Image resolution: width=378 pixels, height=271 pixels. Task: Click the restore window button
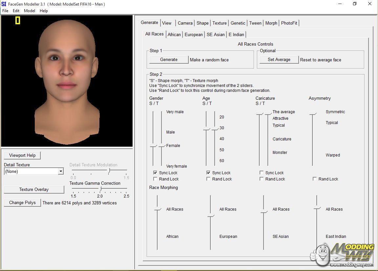[x=354, y=4]
